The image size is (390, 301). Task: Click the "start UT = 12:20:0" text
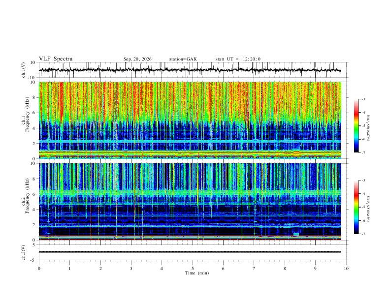tap(238, 59)
